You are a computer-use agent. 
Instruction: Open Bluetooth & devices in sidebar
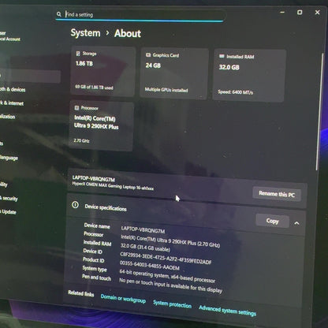point(13,89)
